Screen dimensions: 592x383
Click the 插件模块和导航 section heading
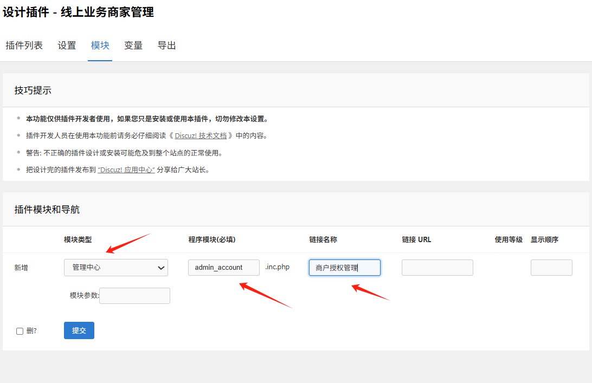(47, 210)
